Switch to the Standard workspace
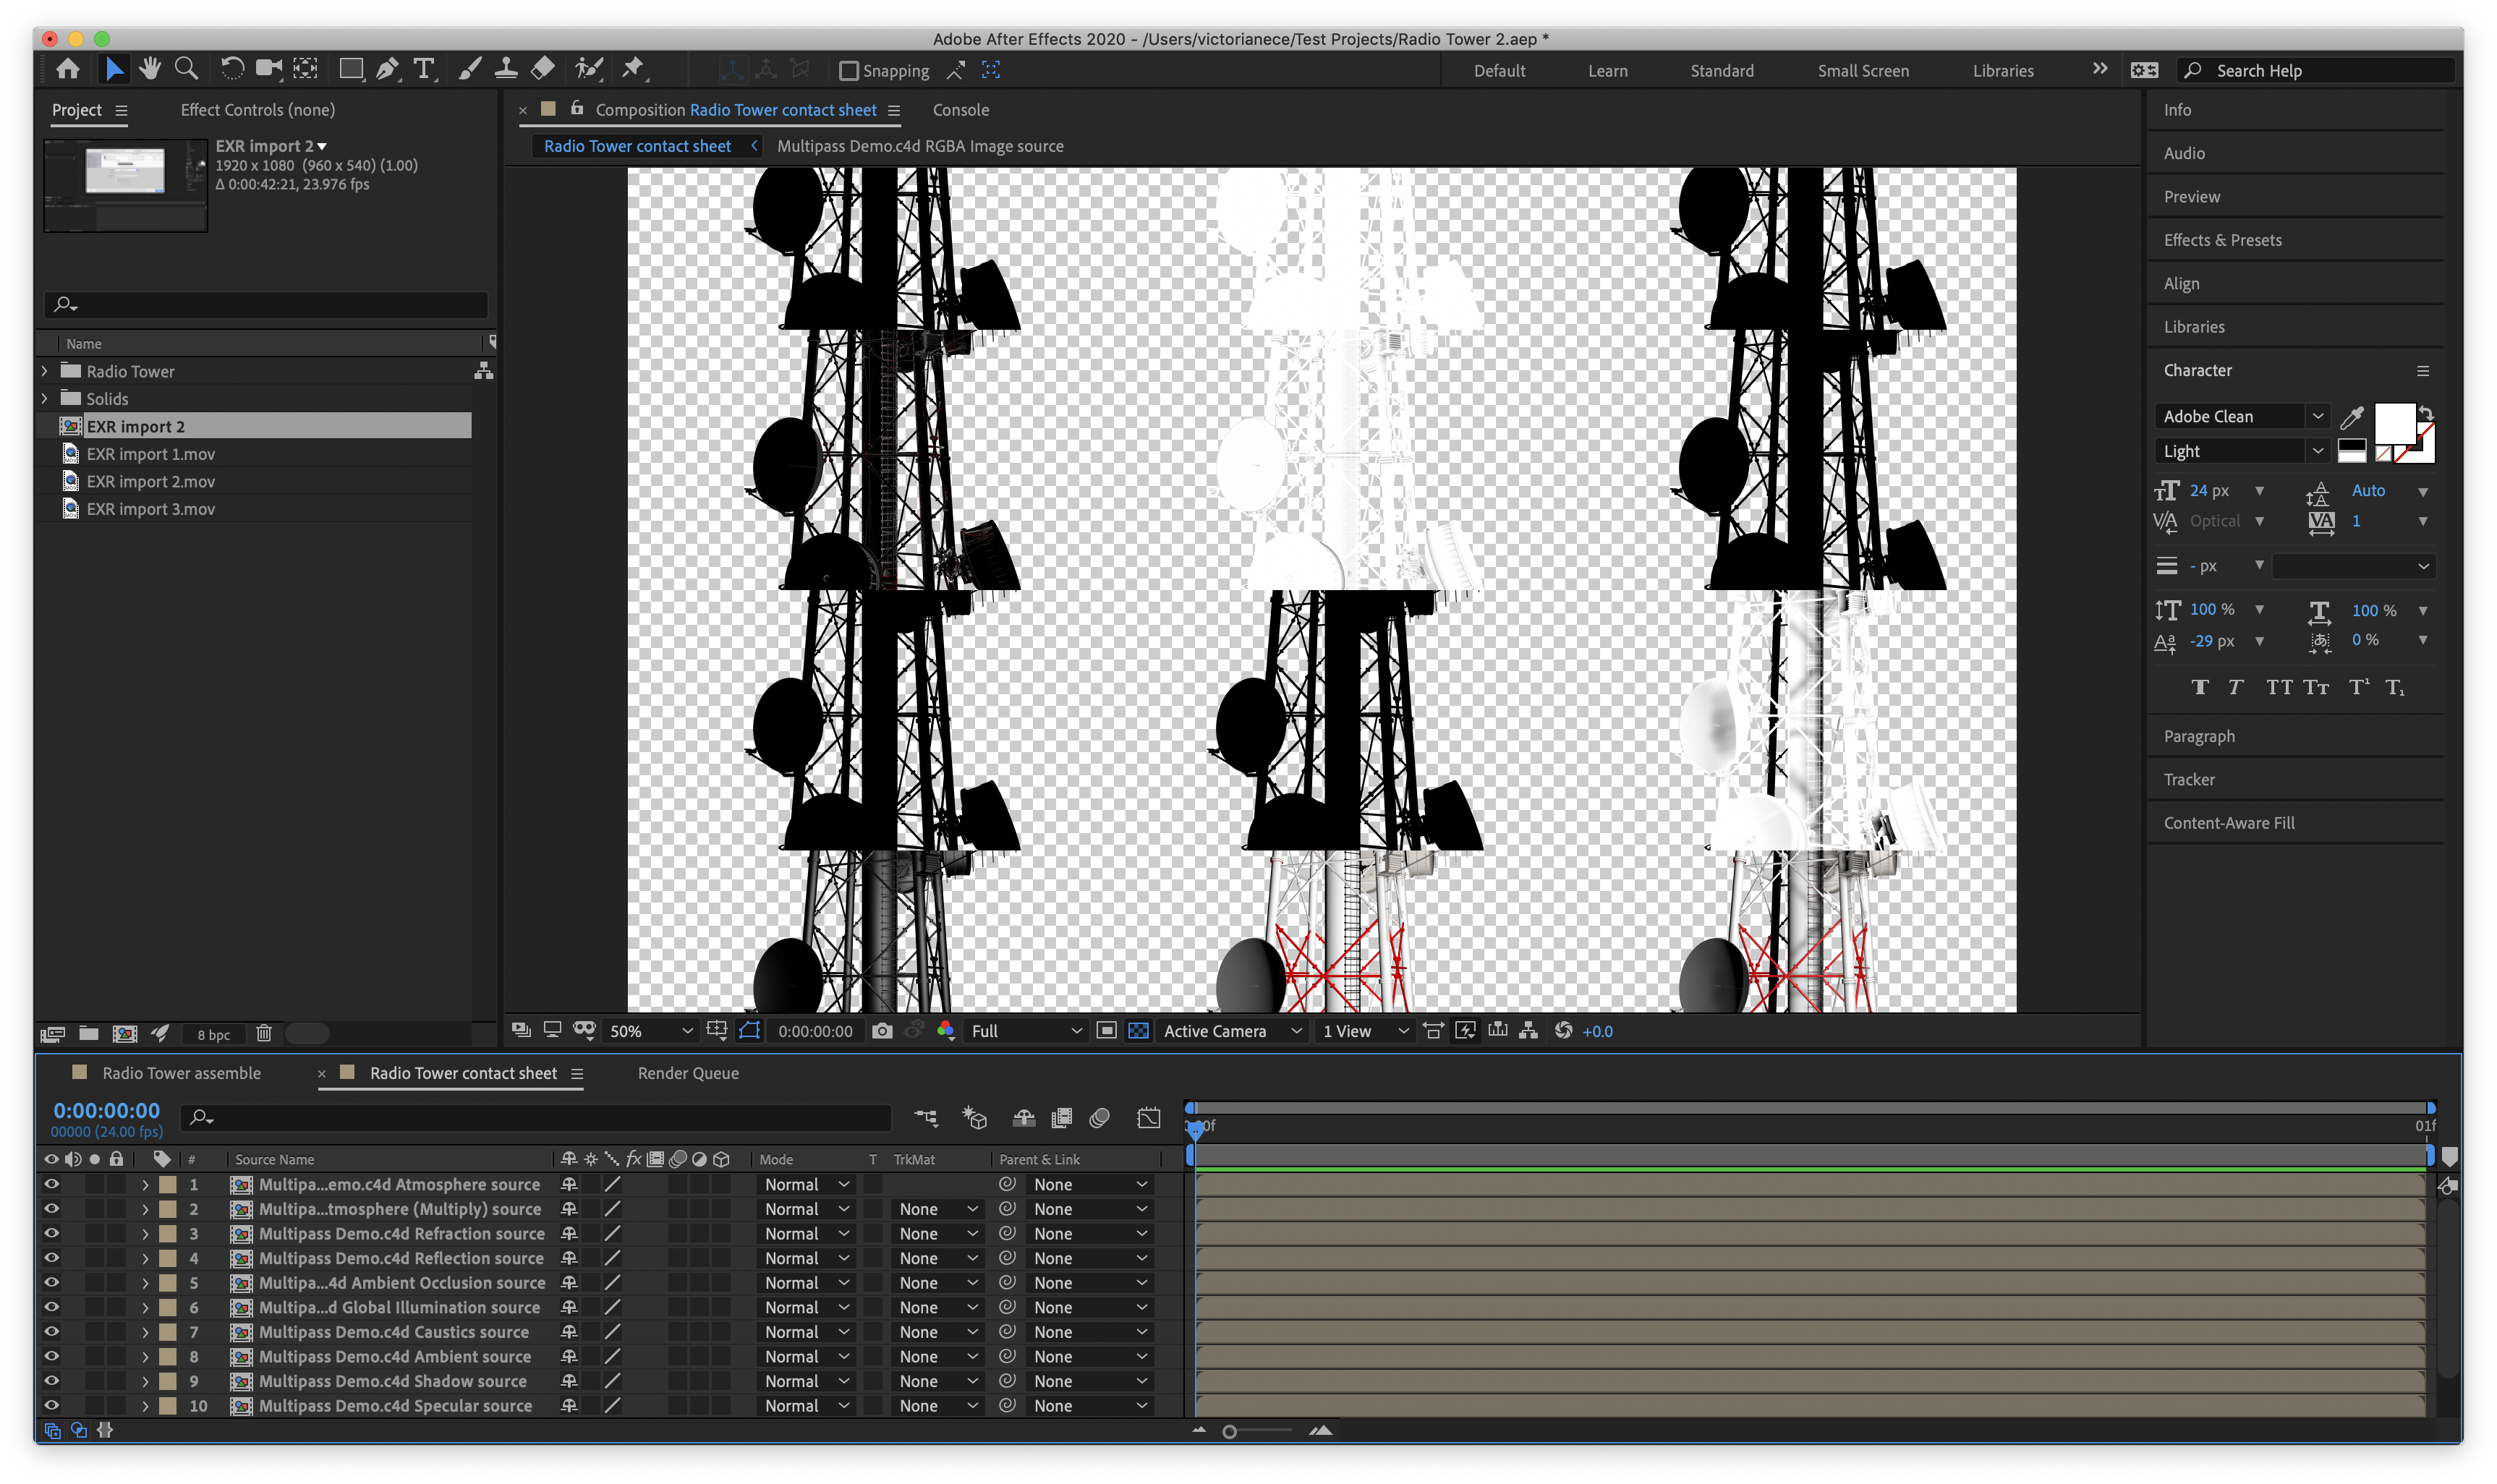2497x1484 pixels. (1721, 71)
